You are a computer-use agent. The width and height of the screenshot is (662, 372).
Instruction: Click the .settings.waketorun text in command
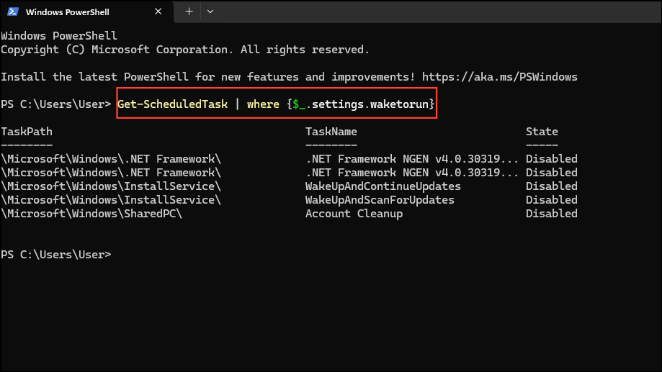[x=367, y=104]
